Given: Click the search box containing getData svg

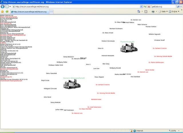Looking at the screenshot, I should tap(164, 7).
